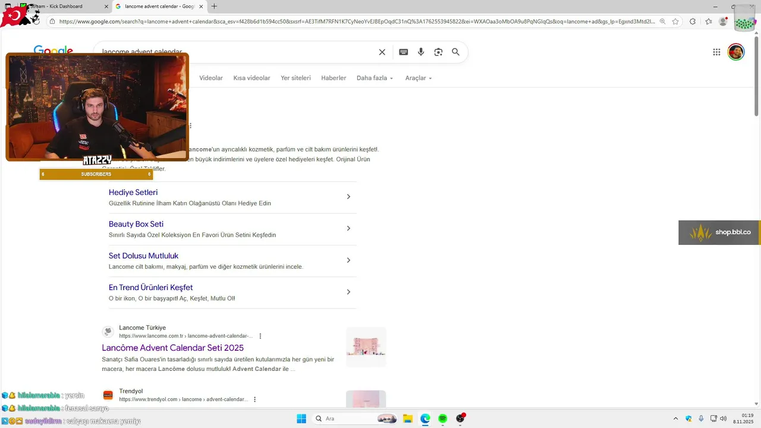761x428 pixels.
Task: Start voice search with microphone icon
Action: tap(421, 52)
